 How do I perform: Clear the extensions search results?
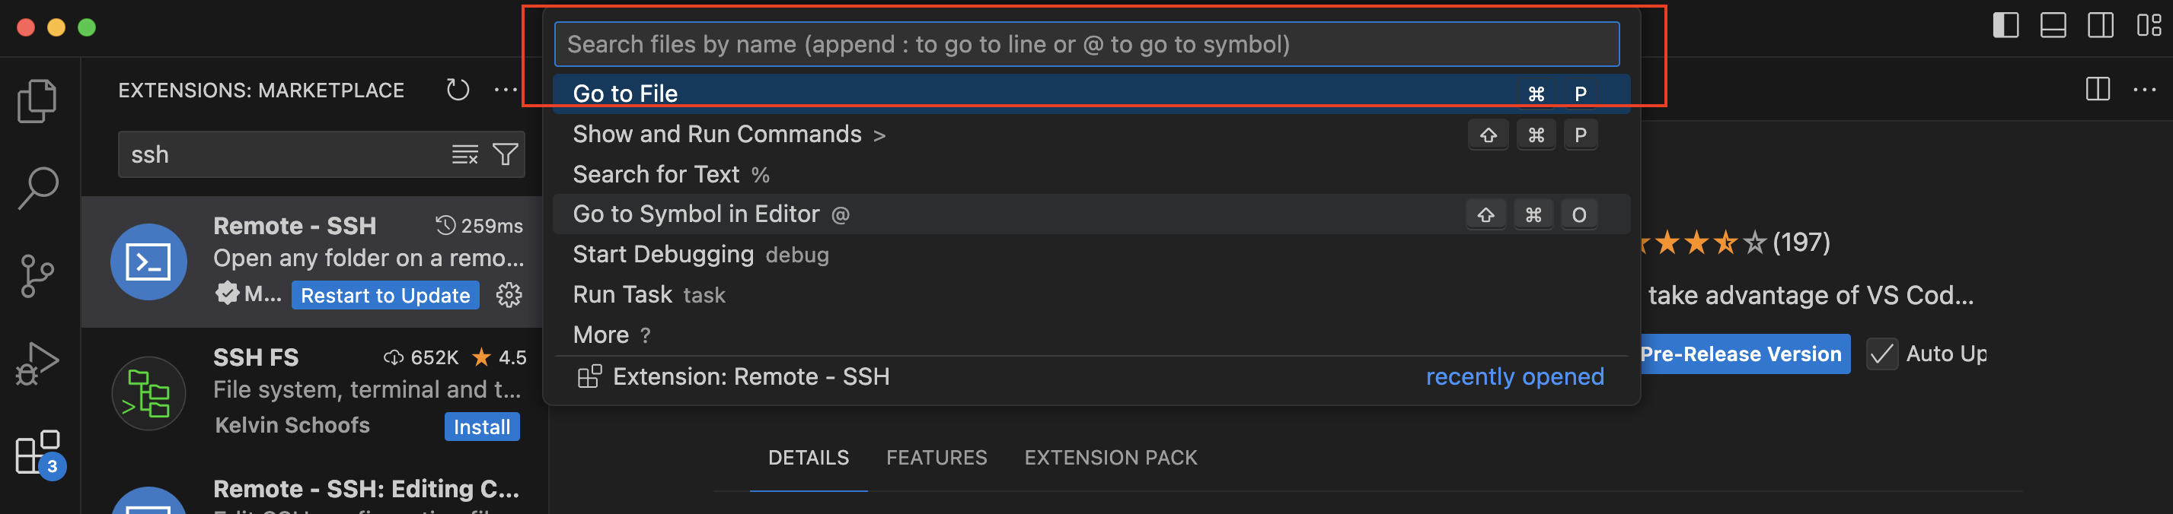pyautogui.click(x=464, y=154)
